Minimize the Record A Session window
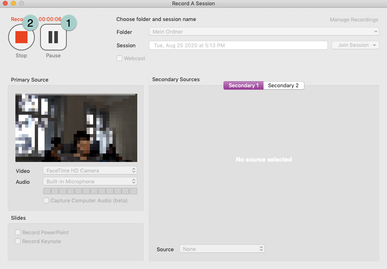387x269 pixels. 13,4
